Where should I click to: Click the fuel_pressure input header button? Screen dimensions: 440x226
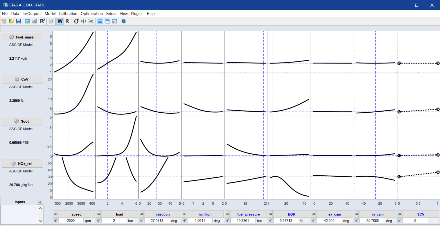(x=248, y=214)
